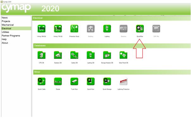The height and width of the screenshot is (118, 191).
Task: Launch the Quick Illum tool
Action: pos(91,81)
